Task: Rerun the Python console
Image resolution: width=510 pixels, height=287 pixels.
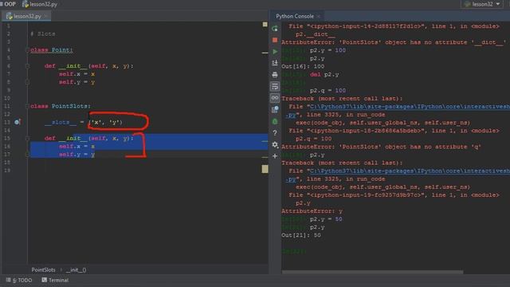Action: click(275, 29)
